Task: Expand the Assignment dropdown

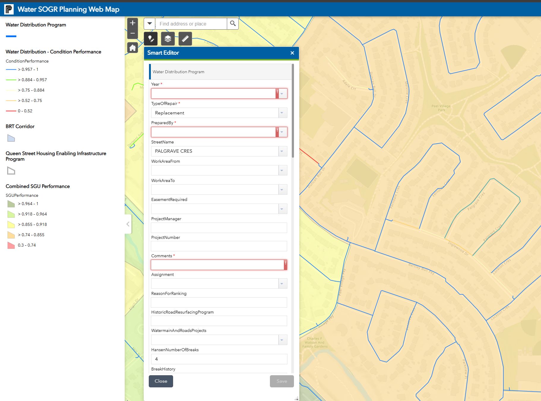Action: [283, 284]
